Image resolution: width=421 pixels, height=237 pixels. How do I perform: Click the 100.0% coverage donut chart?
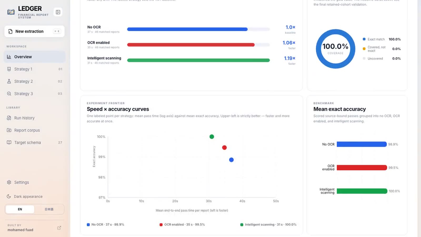335,49
